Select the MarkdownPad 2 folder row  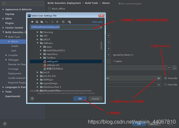(66, 87)
